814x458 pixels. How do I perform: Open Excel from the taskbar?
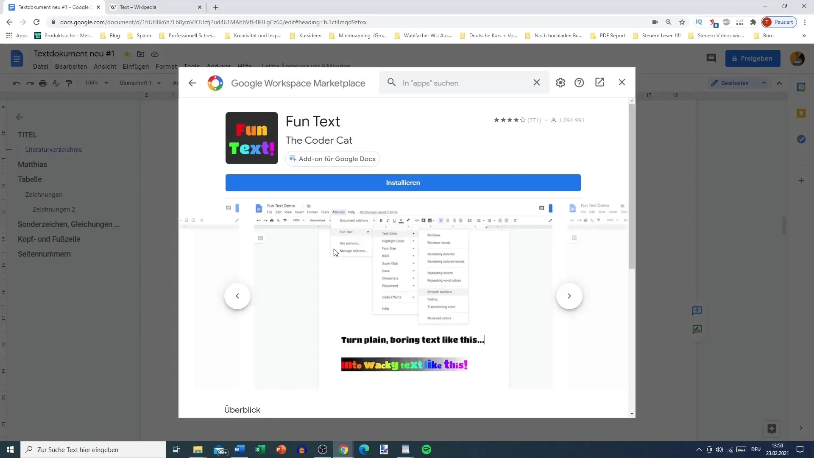(x=260, y=450)
